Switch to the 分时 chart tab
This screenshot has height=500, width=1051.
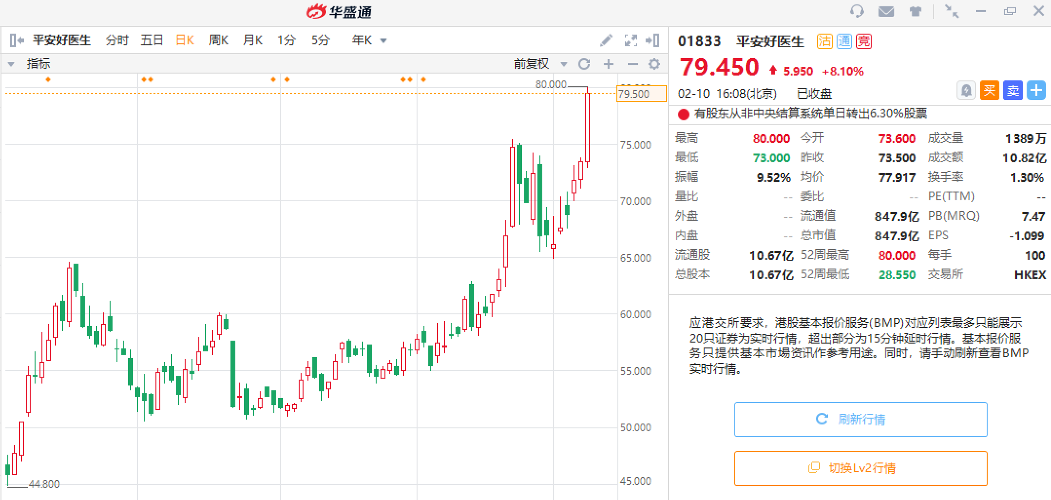pos(117,40)
